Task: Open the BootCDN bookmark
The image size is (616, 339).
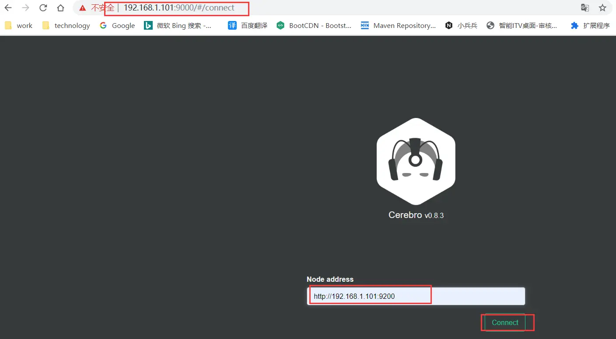Action: pyautogui.click(x=314, y=25)
